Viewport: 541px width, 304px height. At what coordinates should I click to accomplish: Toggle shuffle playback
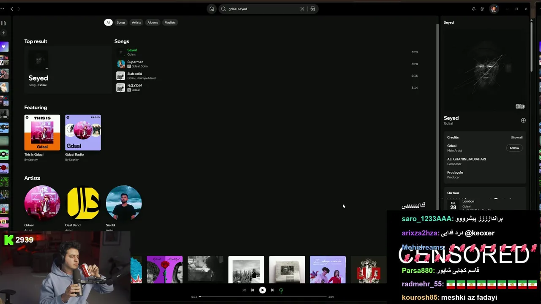(x=244, y=290)
